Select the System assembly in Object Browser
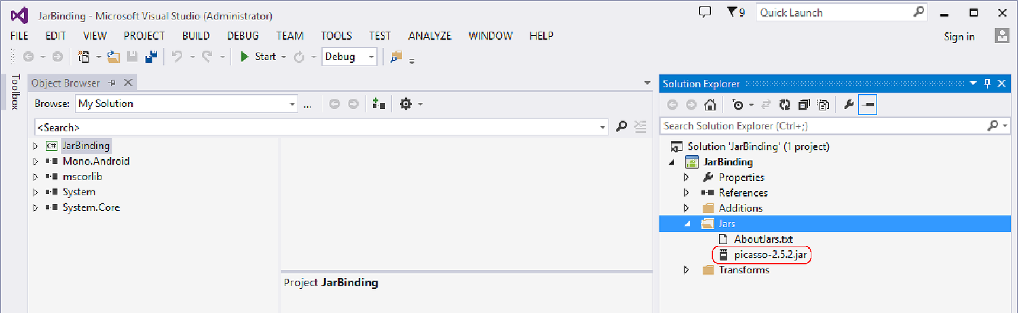 click(x=79, y=192)
